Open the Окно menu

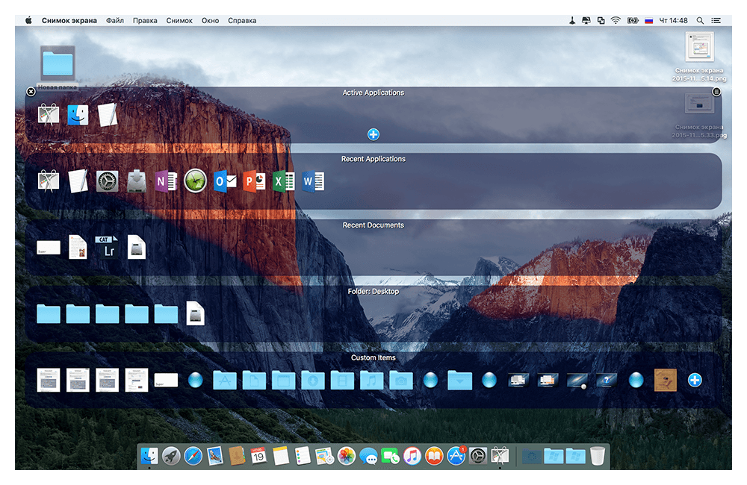(210, 20)
